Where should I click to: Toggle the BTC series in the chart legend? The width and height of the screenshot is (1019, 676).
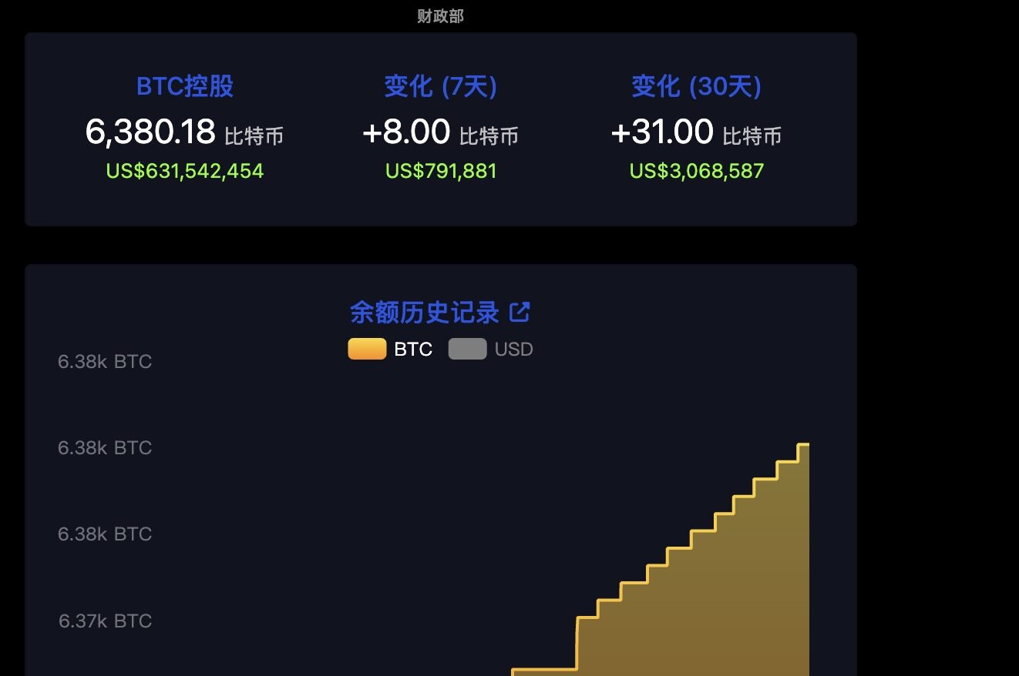coord(393,349)
